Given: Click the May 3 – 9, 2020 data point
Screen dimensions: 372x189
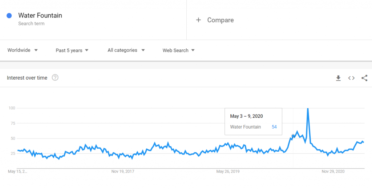Looking at the screenshot, I should [293, 136].
